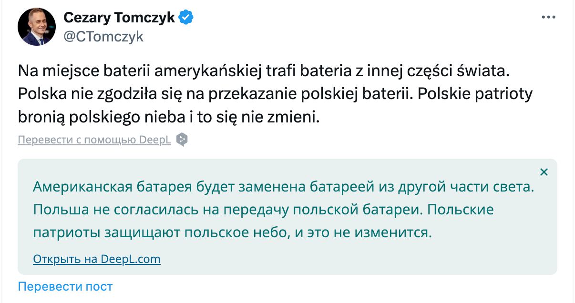Open the @CTomczyk handle link
Image resolution: width=575 pixels, height=303 pixels.
coord(103,37)
